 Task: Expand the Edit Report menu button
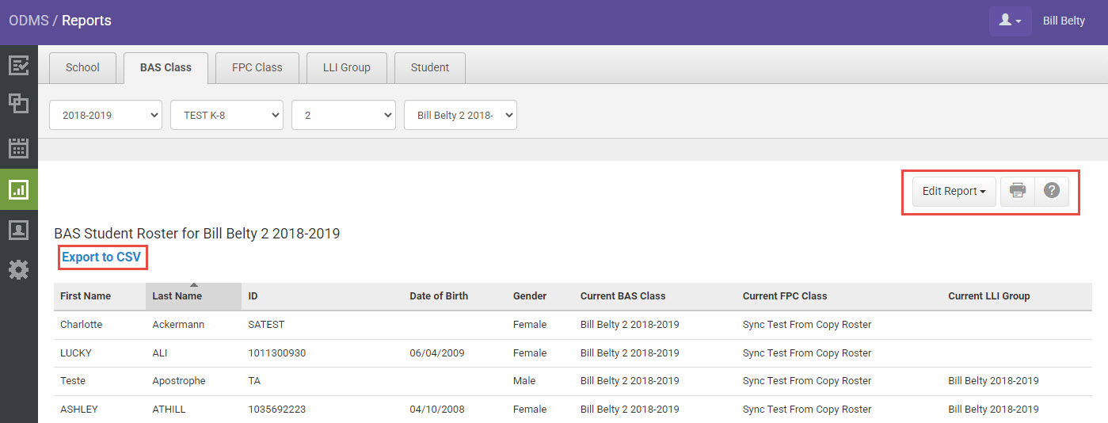click(954, 191)
